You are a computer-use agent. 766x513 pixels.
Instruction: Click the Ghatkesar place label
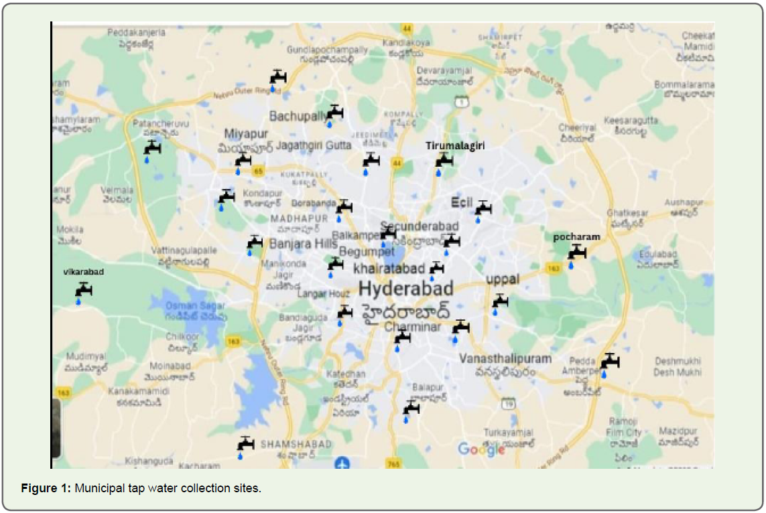point(627,213)
